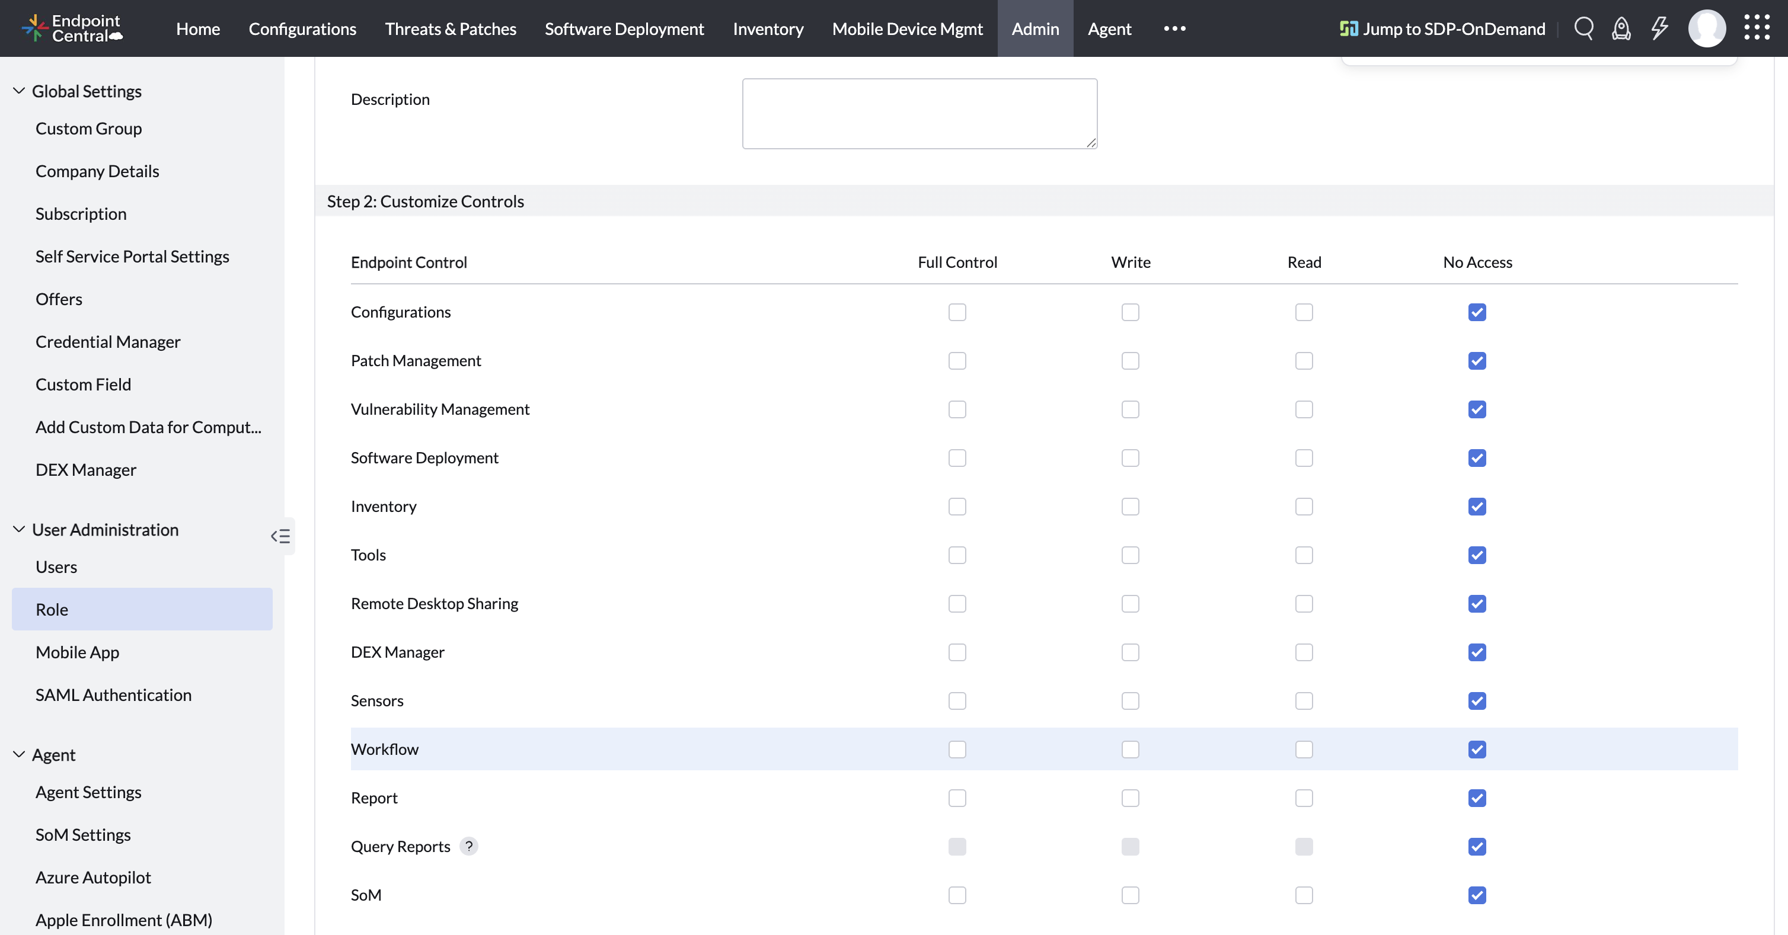Screen dimensions: 1788x935
Task: Check Write permission for Workflow
Action: pyautogui.click(x=1130, y=750)
